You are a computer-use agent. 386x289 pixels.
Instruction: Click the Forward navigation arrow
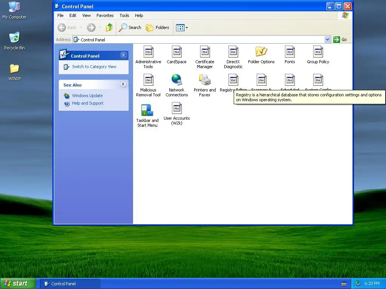[x=91, y=27]
